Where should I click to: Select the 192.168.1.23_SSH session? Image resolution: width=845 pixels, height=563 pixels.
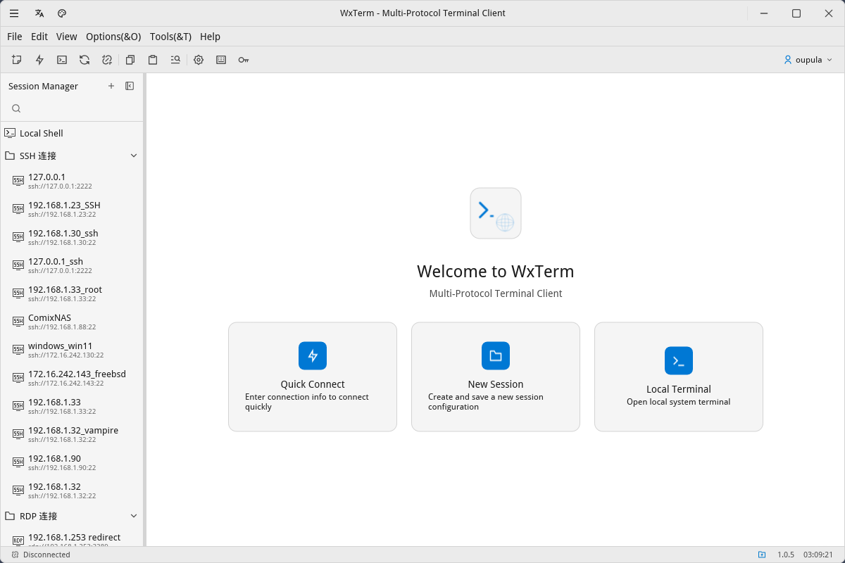(x=72, y=208)
